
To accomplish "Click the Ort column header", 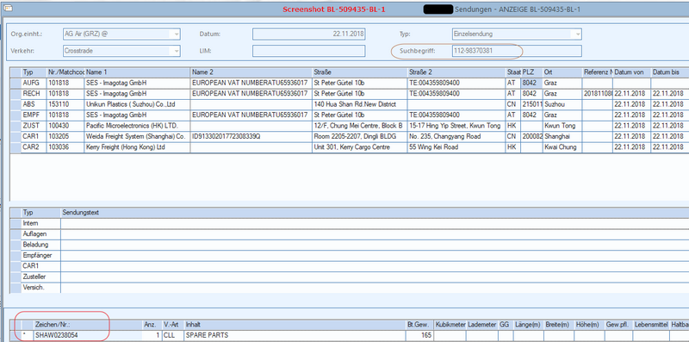I will pyautogui.click(x=562, y=72).
